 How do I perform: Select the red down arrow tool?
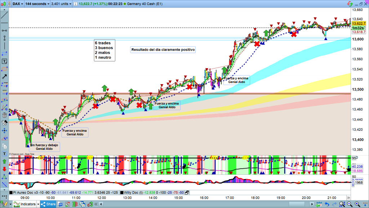pos(4,169)
